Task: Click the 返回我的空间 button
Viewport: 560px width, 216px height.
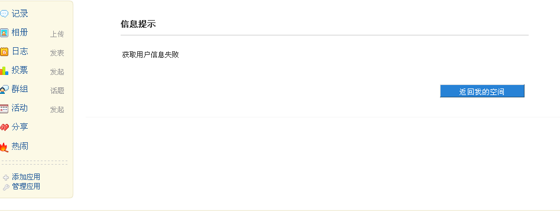Action: (x=482, y=91)
